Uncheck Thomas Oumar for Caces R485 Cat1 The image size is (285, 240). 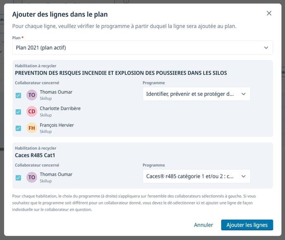(x=18, y=178)
